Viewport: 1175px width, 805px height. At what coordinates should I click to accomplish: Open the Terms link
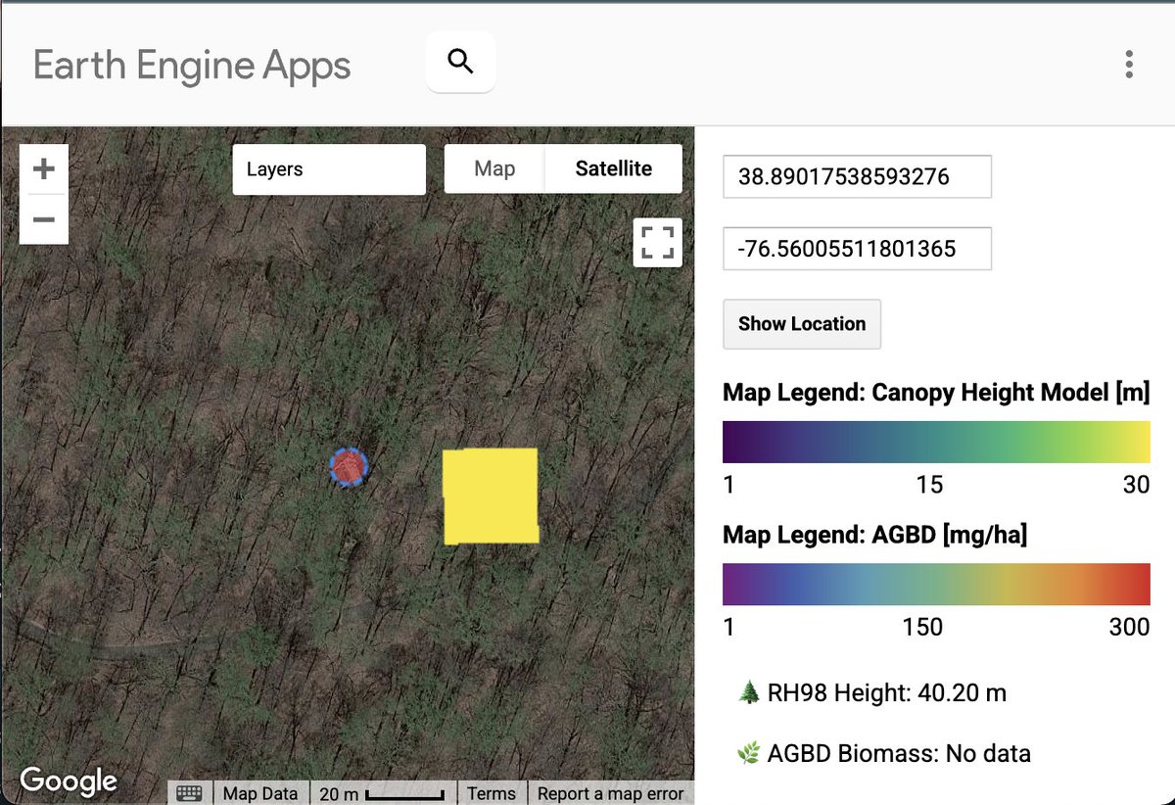491,793
